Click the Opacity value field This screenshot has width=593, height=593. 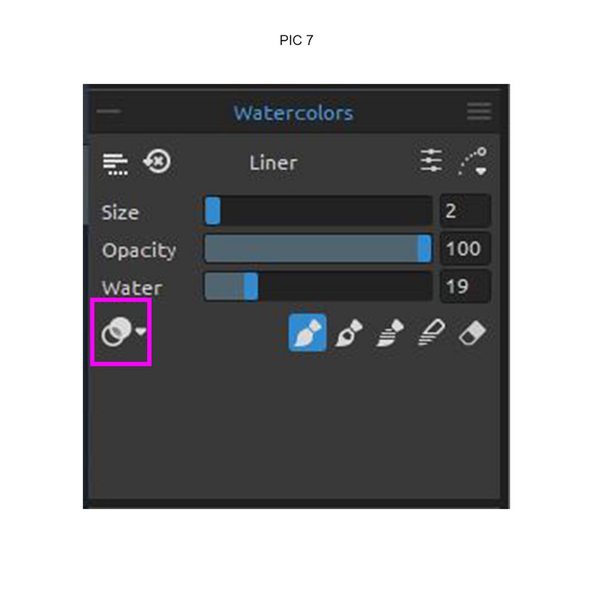465,249
